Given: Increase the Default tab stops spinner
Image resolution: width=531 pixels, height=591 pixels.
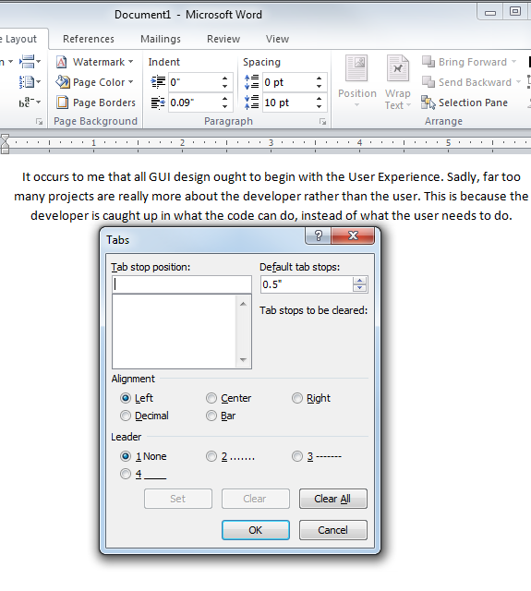Looking at the screenshot, I should click(359, 281).
